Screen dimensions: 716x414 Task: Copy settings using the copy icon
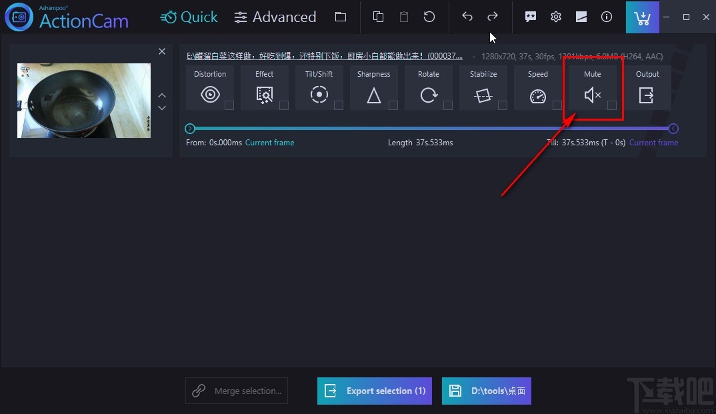click(378, 17)
